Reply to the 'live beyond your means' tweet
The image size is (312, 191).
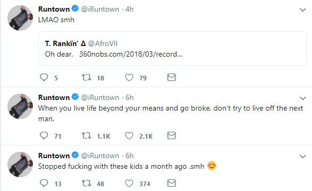(44, 136)
